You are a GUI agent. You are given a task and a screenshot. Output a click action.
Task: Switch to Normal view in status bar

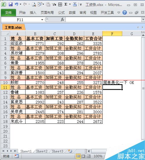click(78, 156)
